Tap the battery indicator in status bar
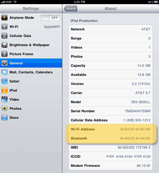The image size is (159, 173). [156, 2]
